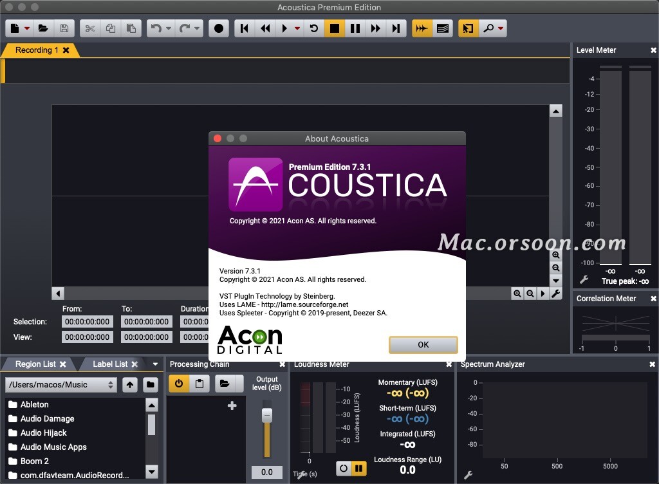Click the Copy toolbar icon
659x484 pixels.
click(x=111, y=28)
